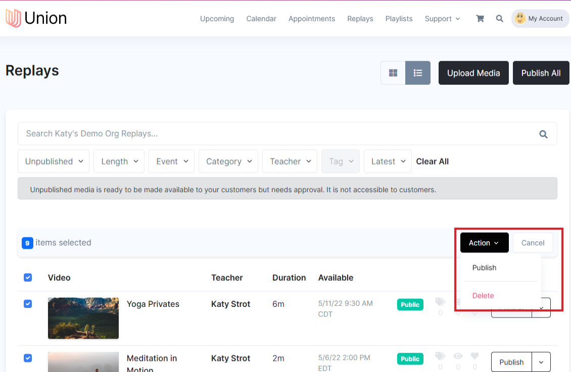Image resolution: width=571 pixels, height=372 pixels.
Task: Switch to list view
Action: pyautogui.click(x=418, y=73)
